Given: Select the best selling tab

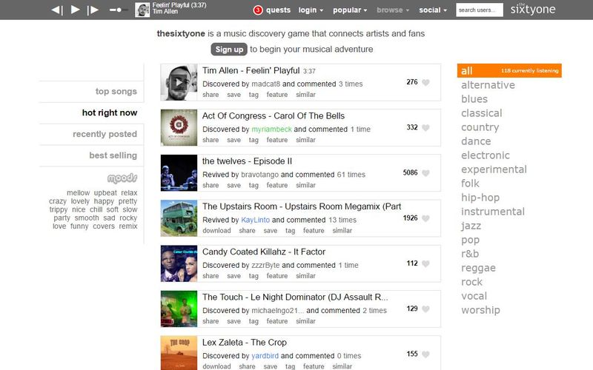Looking at the screenshot, I should point(113,155).
